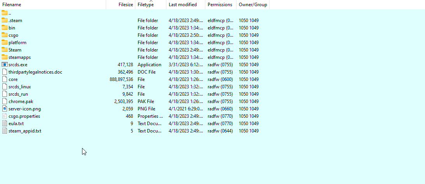
Task: Select the eula.txt text document icon
Action: click(x=5, y=123)
